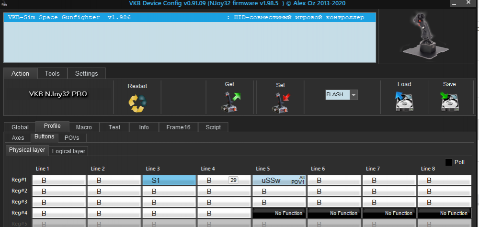Switch to the Tools tab
This screenshot has width=479, height=227.
[52, 74]
